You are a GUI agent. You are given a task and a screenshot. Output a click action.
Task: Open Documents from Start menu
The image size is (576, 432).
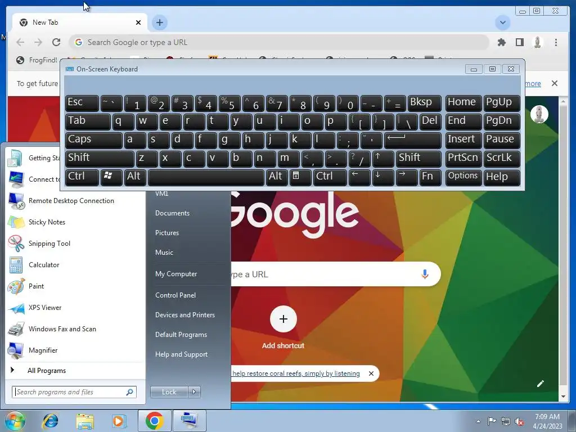[172, 213]
